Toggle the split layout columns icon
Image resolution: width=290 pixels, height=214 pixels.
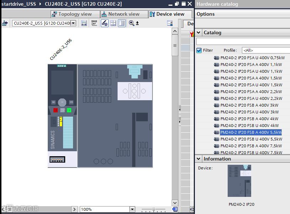(122, 23)
